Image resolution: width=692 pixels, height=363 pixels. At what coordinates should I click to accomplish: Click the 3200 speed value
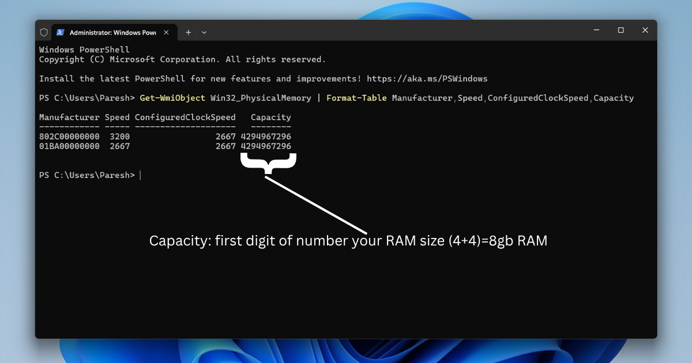pos(120,137)
